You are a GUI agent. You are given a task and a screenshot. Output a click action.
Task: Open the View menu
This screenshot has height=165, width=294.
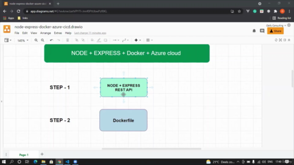[34, 33]
